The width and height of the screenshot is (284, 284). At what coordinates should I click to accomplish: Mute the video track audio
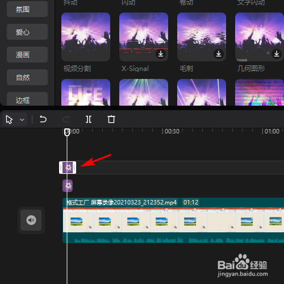tap(31, 220)
